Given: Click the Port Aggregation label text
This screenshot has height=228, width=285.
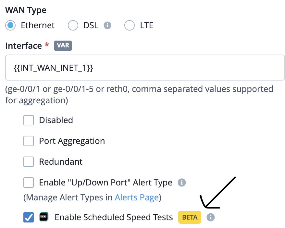Looking at the screenshot, I should 72,141.
